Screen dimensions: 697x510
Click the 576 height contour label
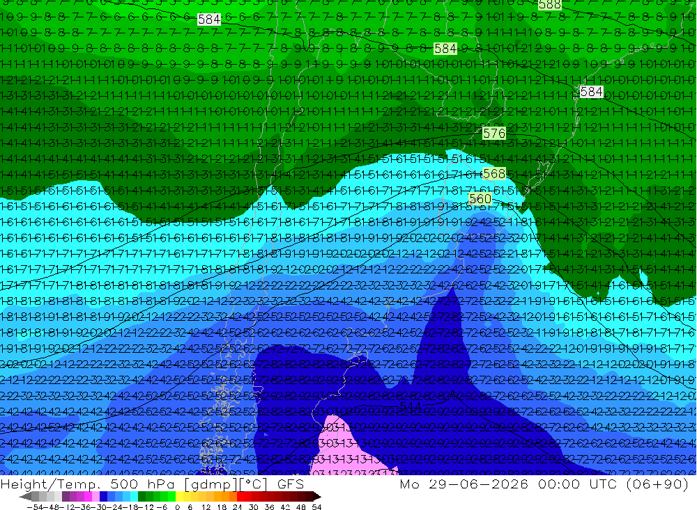pyautogui.click(x=494, y=133)
